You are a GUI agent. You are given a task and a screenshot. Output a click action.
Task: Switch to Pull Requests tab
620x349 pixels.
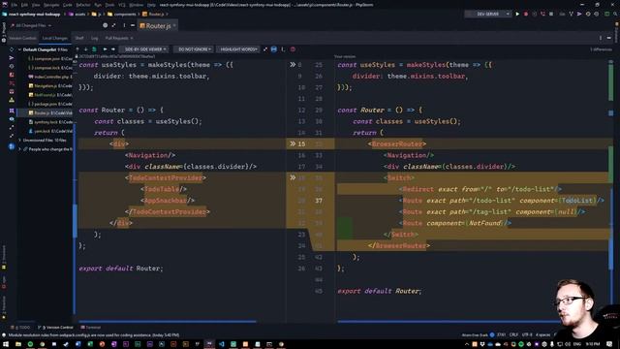click(x=116, y=38)
